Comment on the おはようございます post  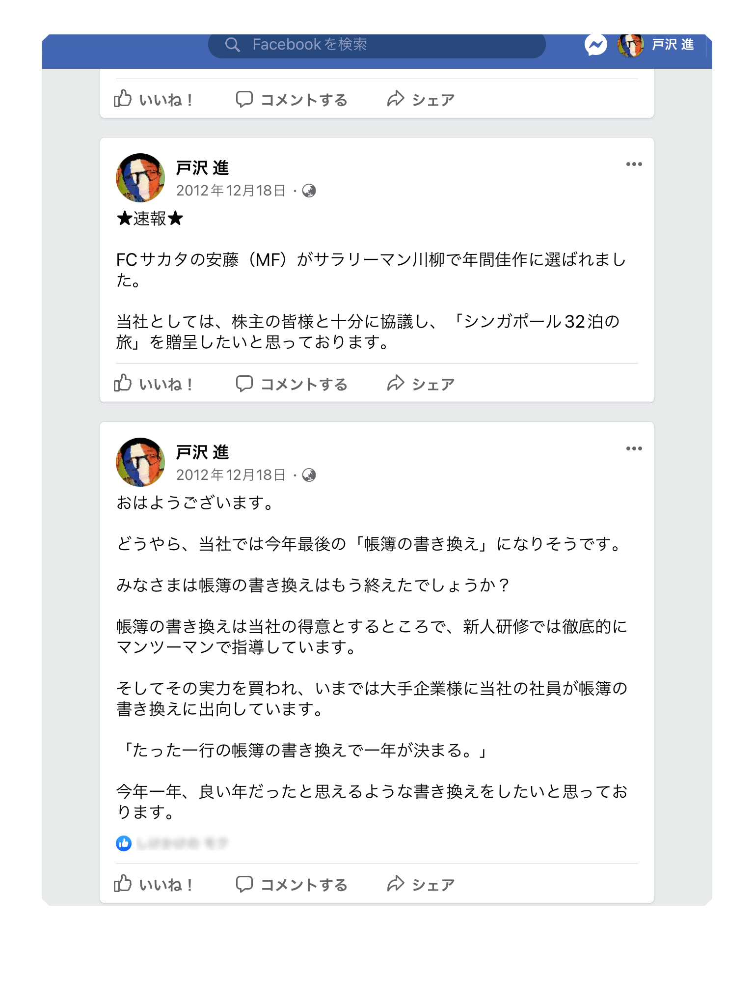point(292,885)
